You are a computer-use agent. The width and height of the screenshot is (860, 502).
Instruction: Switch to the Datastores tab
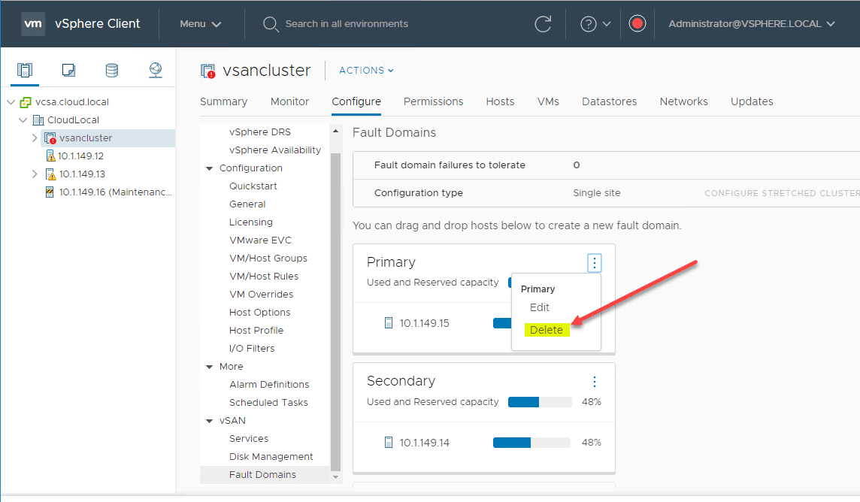point(609,101)
